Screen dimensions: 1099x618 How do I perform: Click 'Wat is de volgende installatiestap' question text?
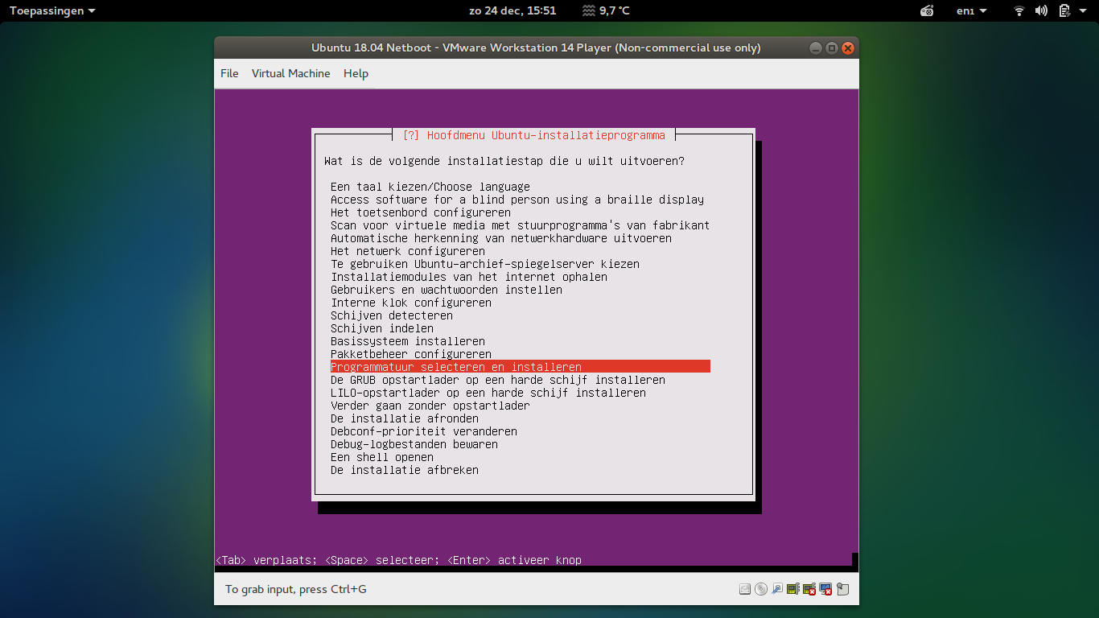click(504, 161)
